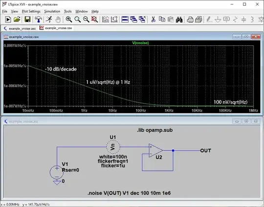Open the Window menu

click(82, 11)
